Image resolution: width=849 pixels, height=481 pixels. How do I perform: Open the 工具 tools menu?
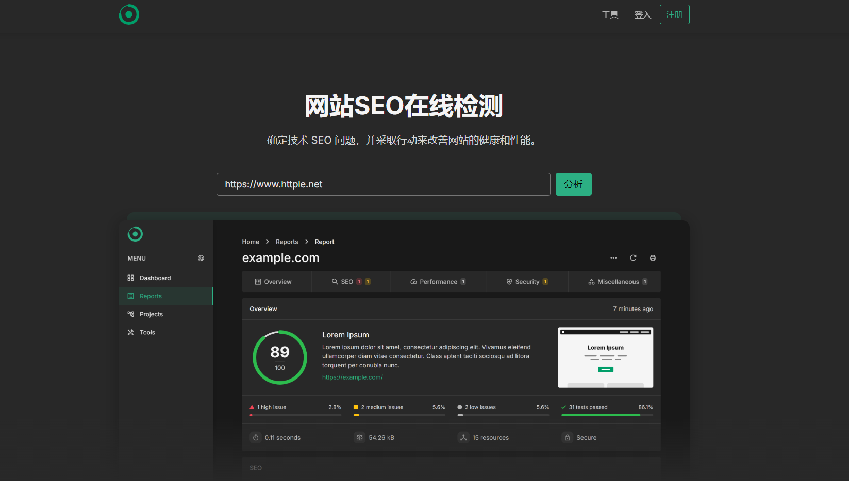pyautogui.click(x=610, y=15)
